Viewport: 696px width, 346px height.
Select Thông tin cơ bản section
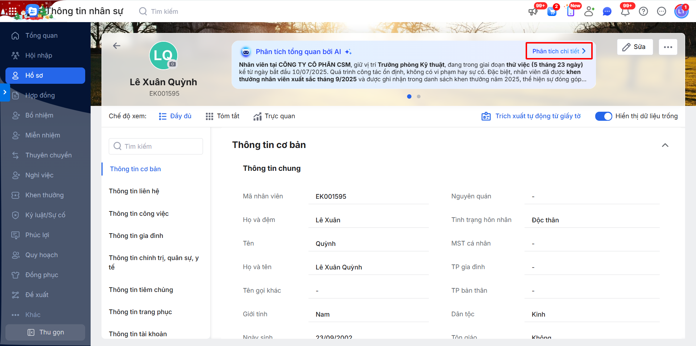point(135,169)
